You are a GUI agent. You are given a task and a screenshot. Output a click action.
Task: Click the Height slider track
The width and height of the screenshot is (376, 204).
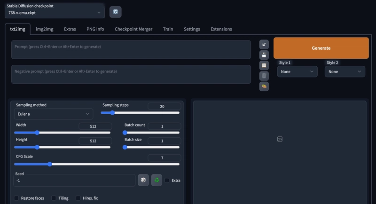pyautogui.click(x=63, y=147)
